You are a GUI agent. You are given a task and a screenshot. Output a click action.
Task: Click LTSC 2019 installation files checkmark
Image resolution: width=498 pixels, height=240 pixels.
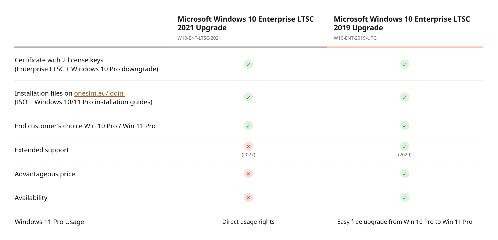click(405, 97)
